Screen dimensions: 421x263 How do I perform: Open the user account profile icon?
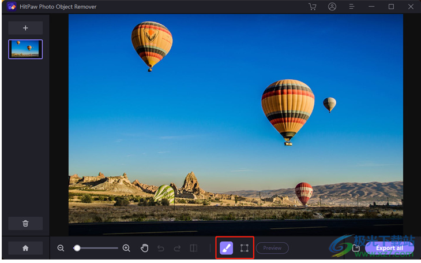[x=332, y=6]
